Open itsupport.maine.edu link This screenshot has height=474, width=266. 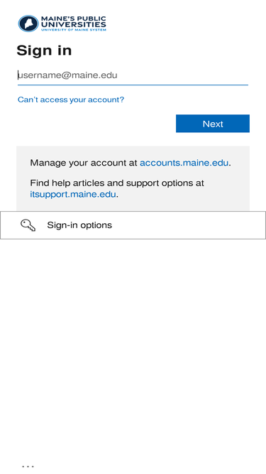click(73, 194)
